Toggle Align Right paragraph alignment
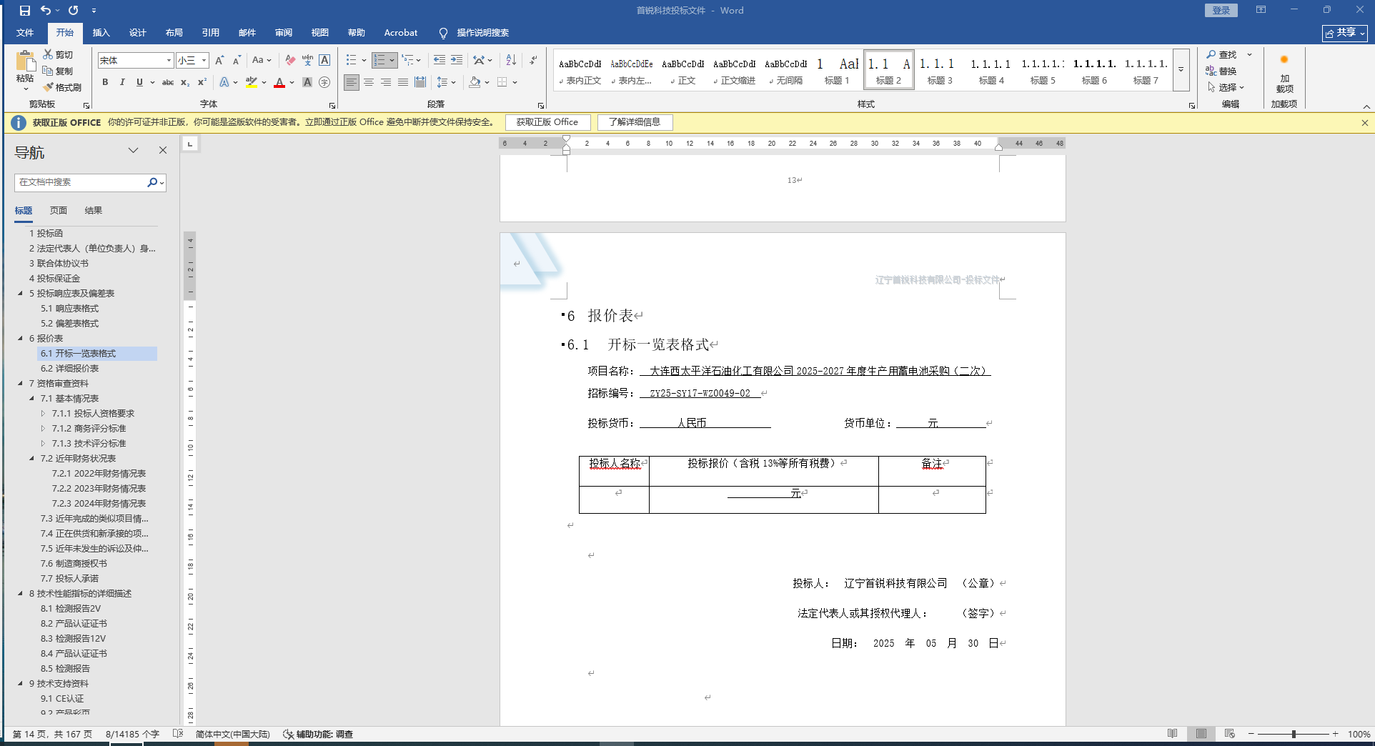The width and height of the screenshot is (1375, 746). pyautogui.click(x=386, y=82)
